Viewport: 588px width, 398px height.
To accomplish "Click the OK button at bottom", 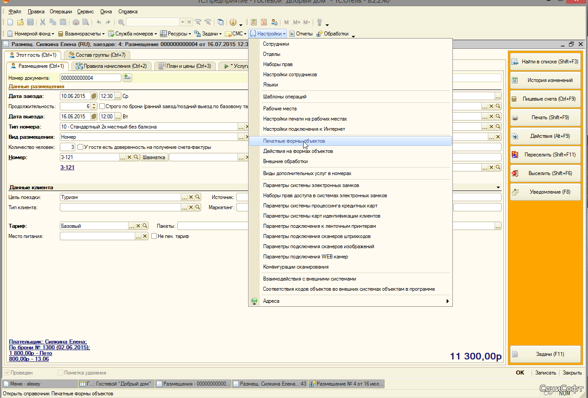I will pos(520,373).
